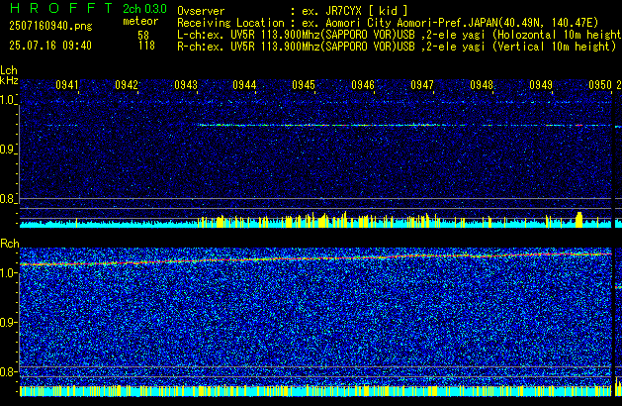This screenshot has width=622, height=406.
Task: Click the red Rch signal trace near 0946
Action: (363, 257)
